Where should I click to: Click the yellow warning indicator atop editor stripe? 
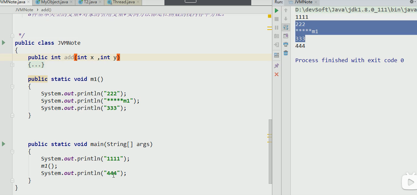click(x=270, y=16)
